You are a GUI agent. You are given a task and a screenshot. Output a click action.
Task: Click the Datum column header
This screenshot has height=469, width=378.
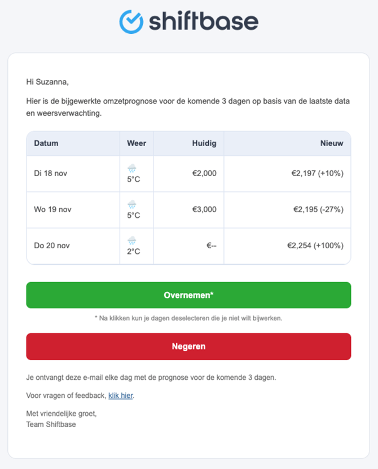tap(45, 143)
